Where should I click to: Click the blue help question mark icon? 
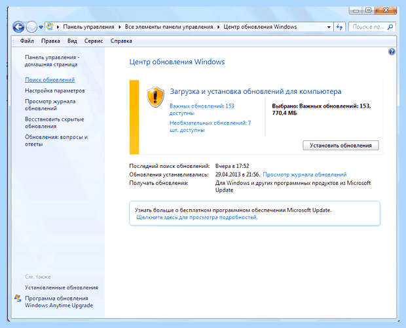click(x=392, y=52)
